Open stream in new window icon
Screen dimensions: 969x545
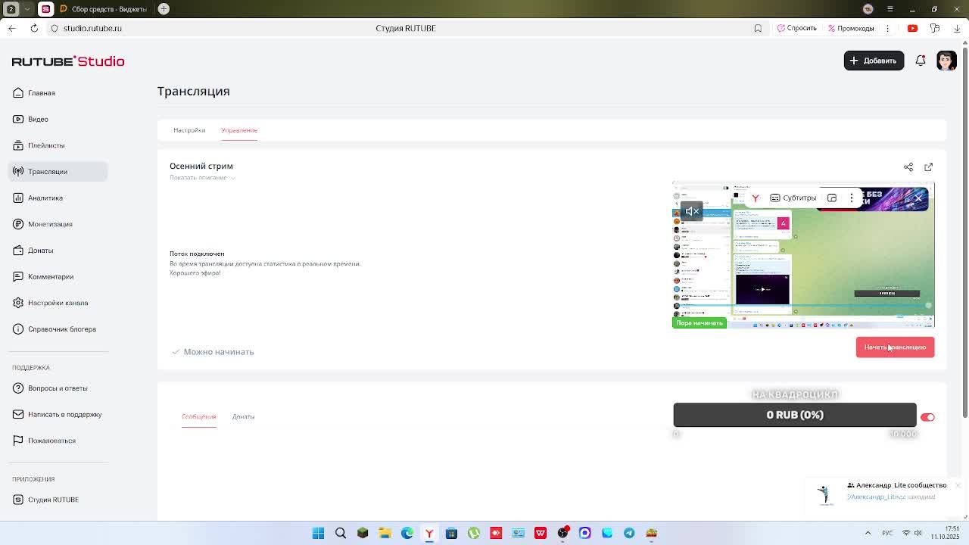point(928,167)
